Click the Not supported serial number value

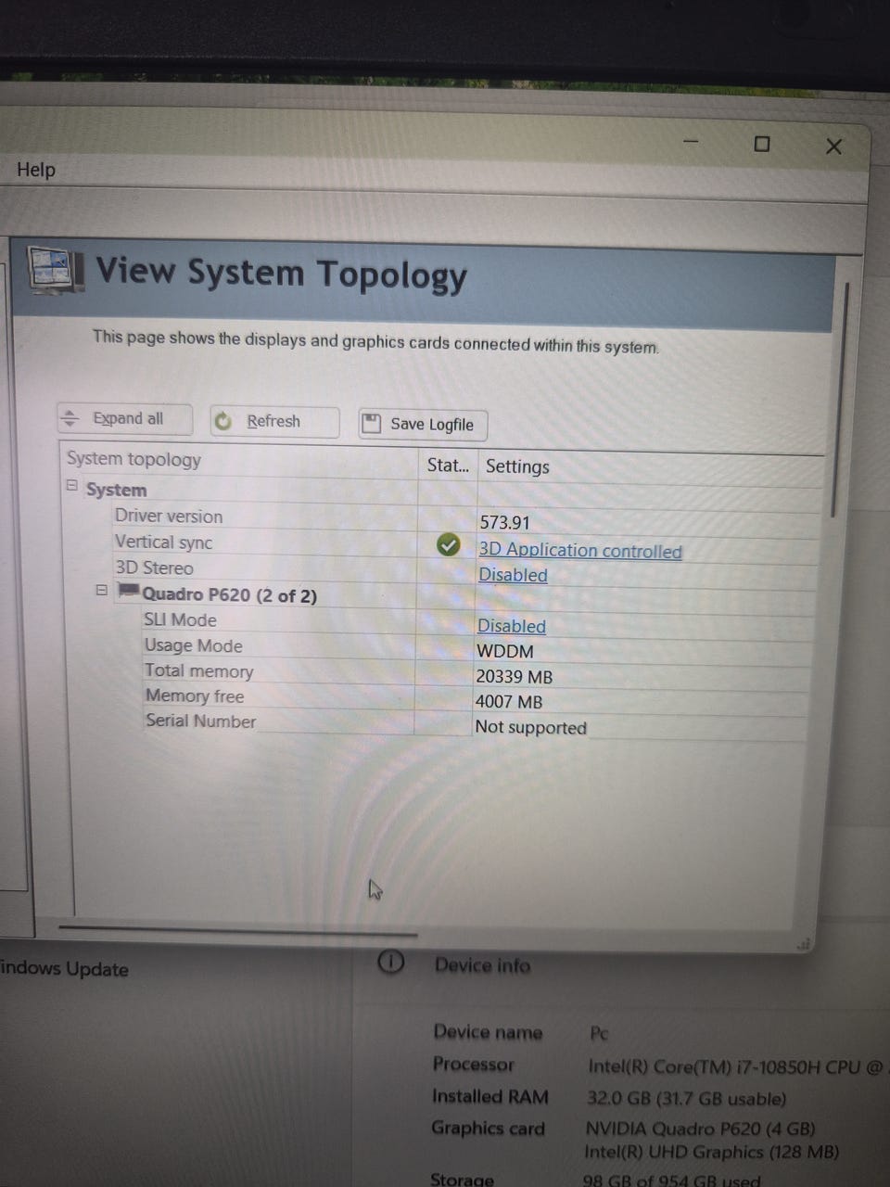coord(531,727)
